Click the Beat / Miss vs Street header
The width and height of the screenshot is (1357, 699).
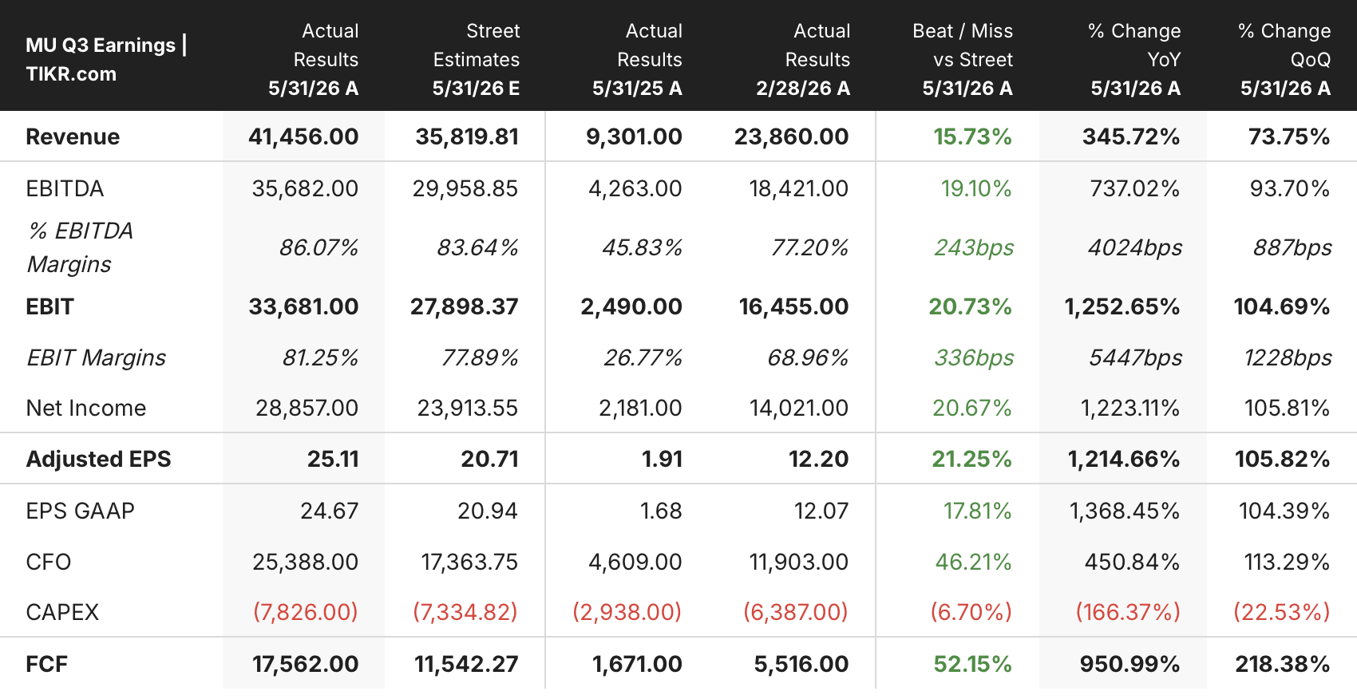pyautogui.click(x=963, y=60)
